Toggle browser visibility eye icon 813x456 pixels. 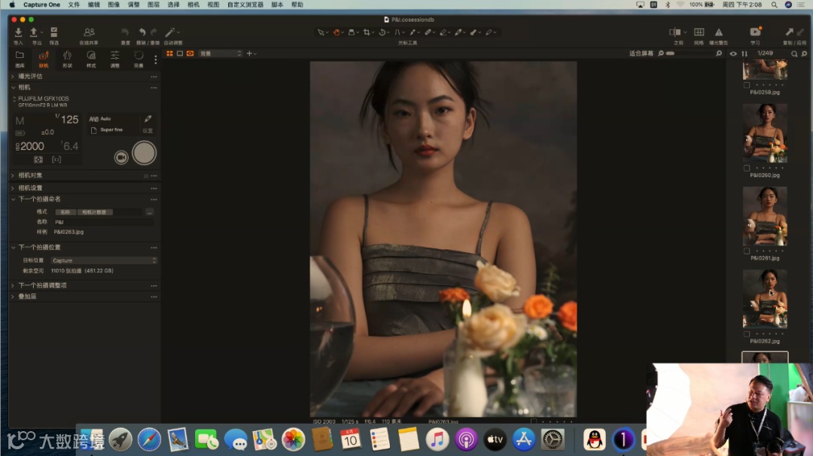[733, 53]
